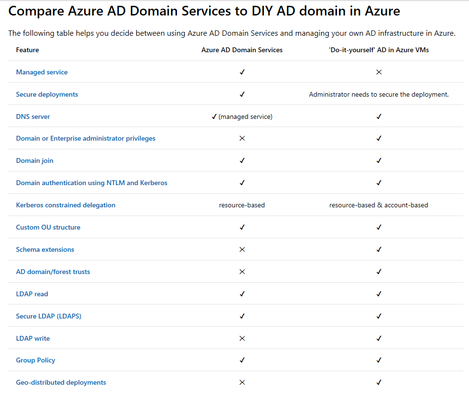Click Schema extensions X mark under Azure AD Domain Services

tap(242, 249)
